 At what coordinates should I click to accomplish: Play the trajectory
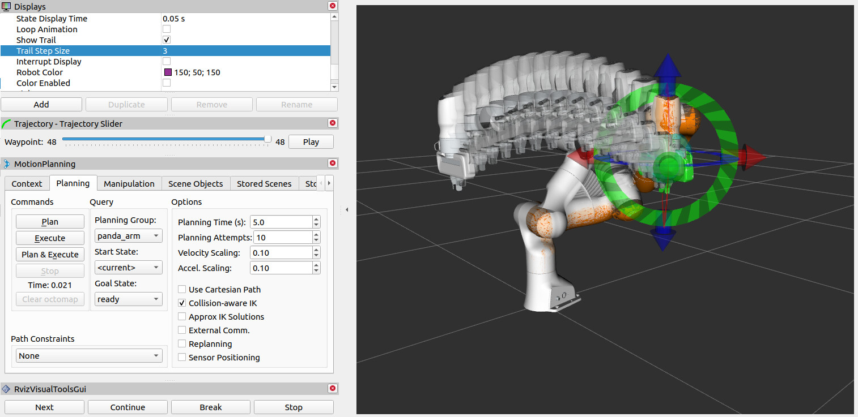(x=311, y=141)
